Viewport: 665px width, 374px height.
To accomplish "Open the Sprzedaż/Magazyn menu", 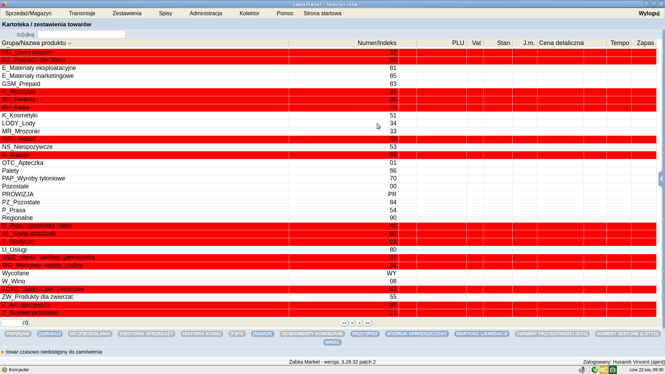I will [28, 14].
